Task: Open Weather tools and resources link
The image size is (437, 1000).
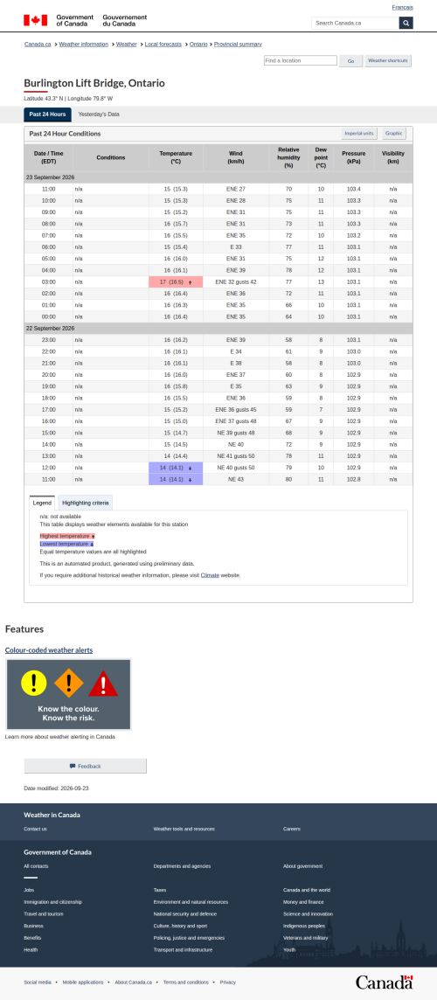Action: click(184, 829)
